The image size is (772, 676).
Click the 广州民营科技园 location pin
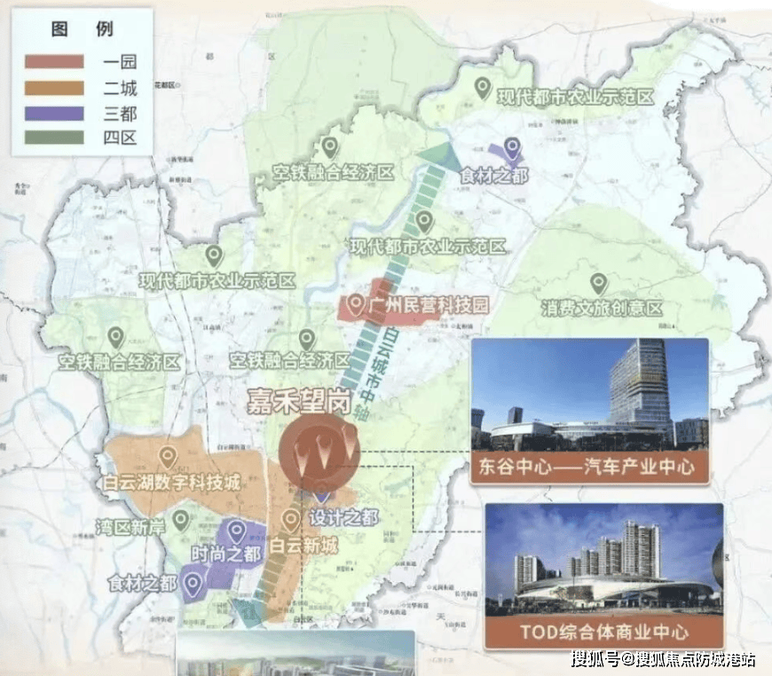coord(357,306)
